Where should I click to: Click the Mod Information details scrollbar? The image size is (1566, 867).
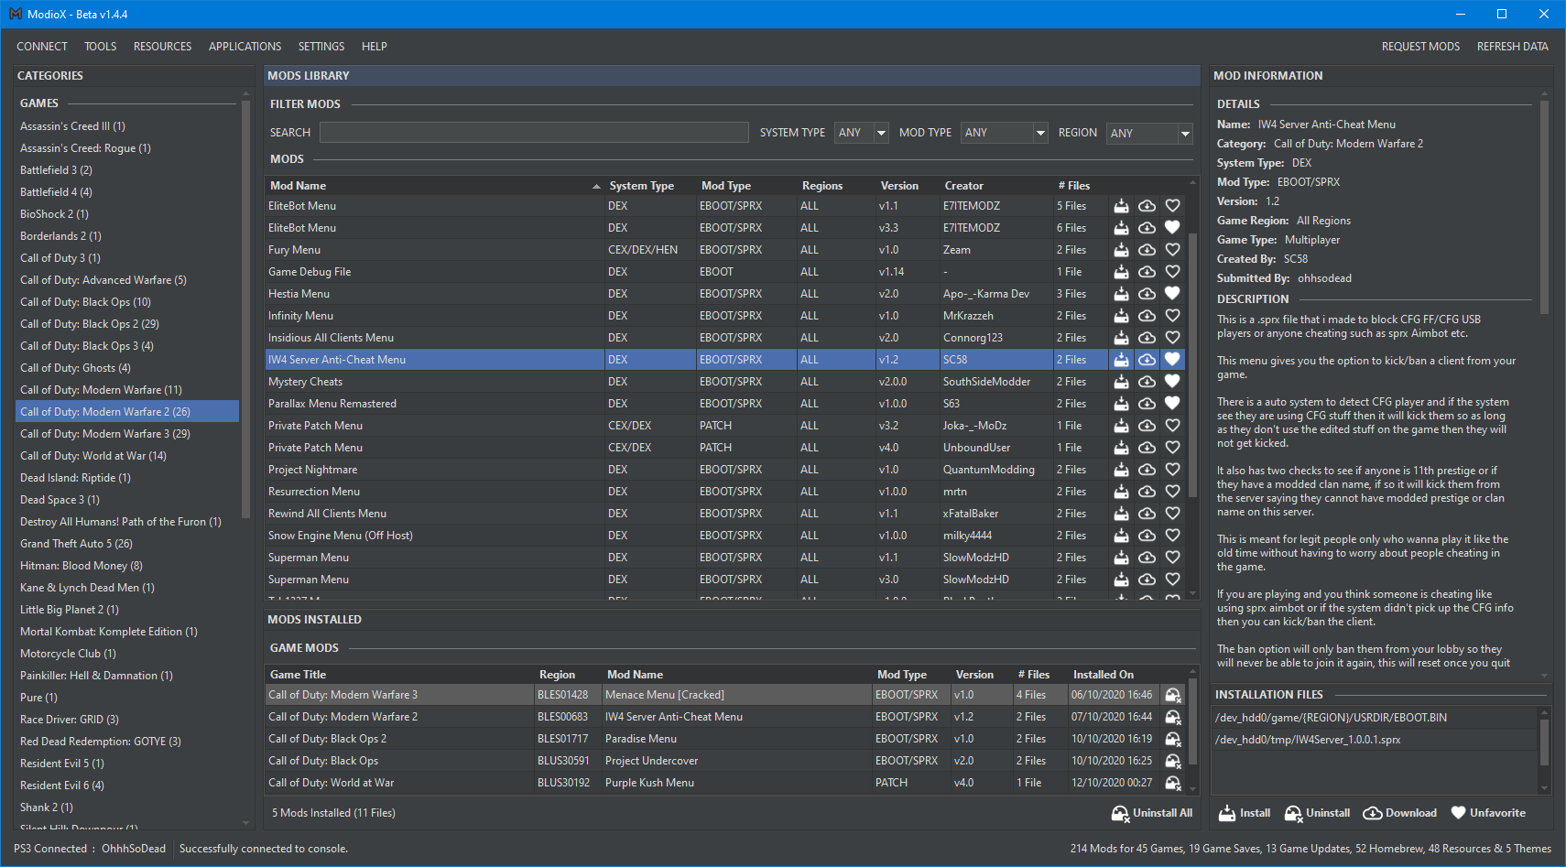[x=1544, y=208]
